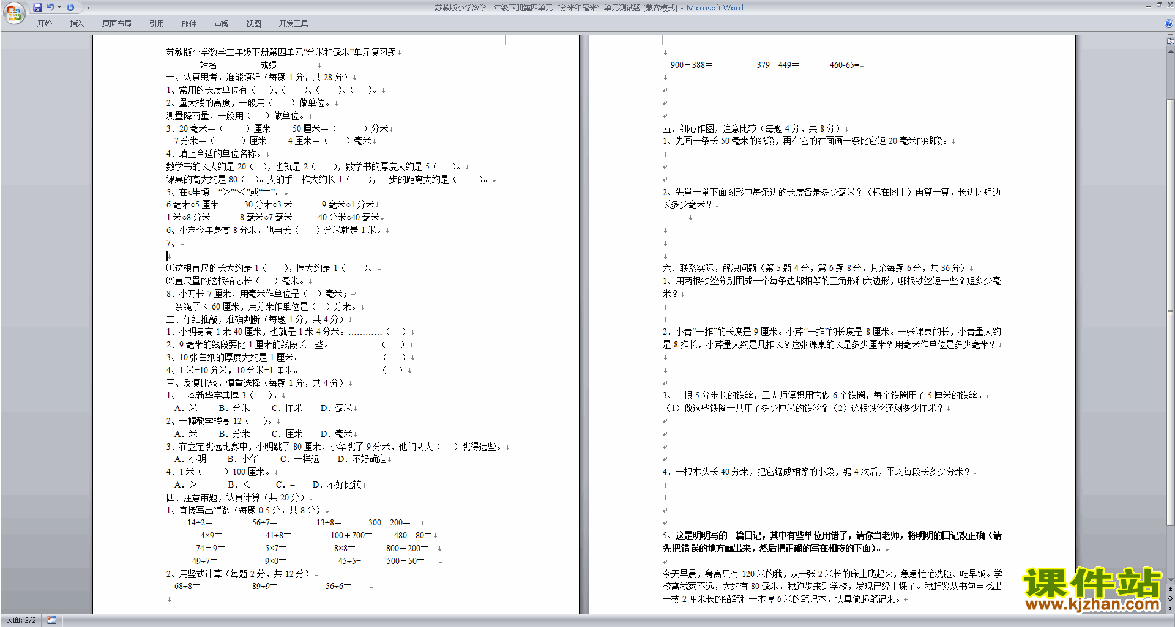
Task: Close the Microsoft Word window
Action: click(1169, 5)
